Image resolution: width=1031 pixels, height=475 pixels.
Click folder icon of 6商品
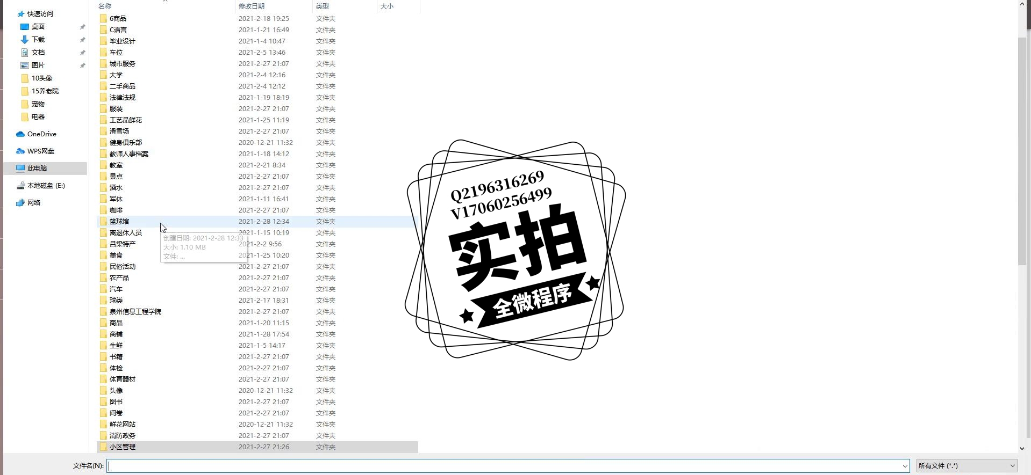(103, 18)
